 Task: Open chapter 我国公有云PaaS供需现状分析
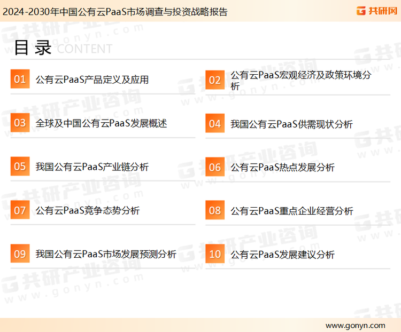291,124
